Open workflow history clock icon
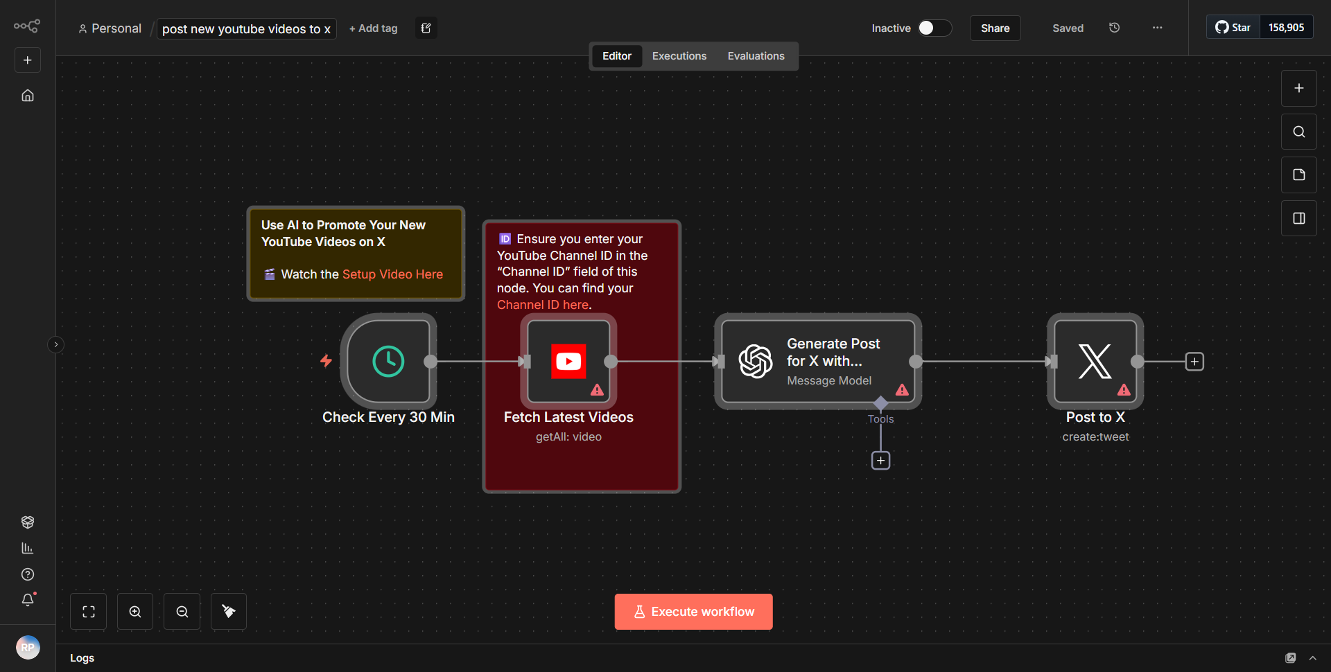 pos(1114,28)
